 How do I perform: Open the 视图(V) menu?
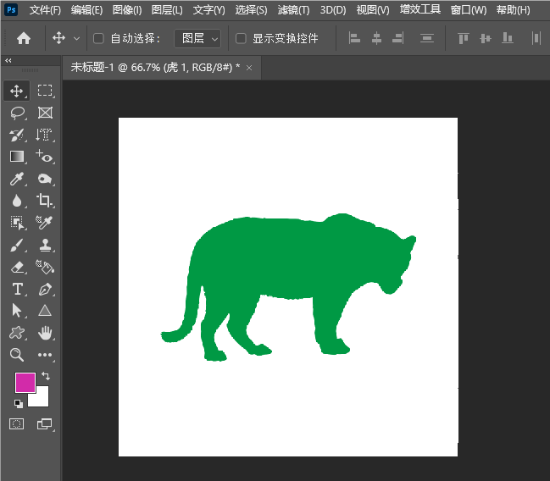(373, 10)
